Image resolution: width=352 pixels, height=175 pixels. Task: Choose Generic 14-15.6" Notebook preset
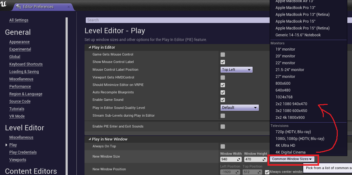pos(298,35)
